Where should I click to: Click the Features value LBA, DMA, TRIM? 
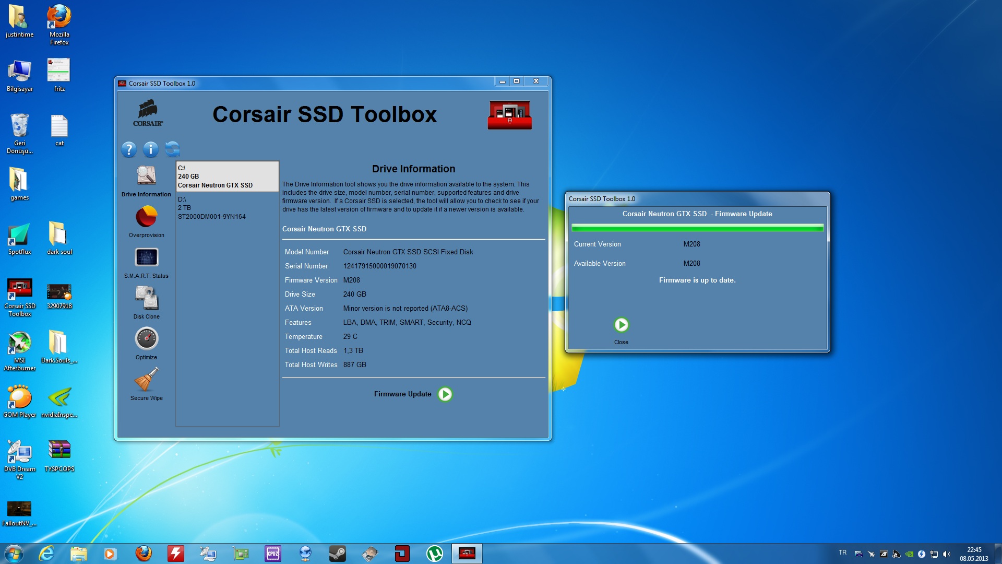[x=407, y=323]
